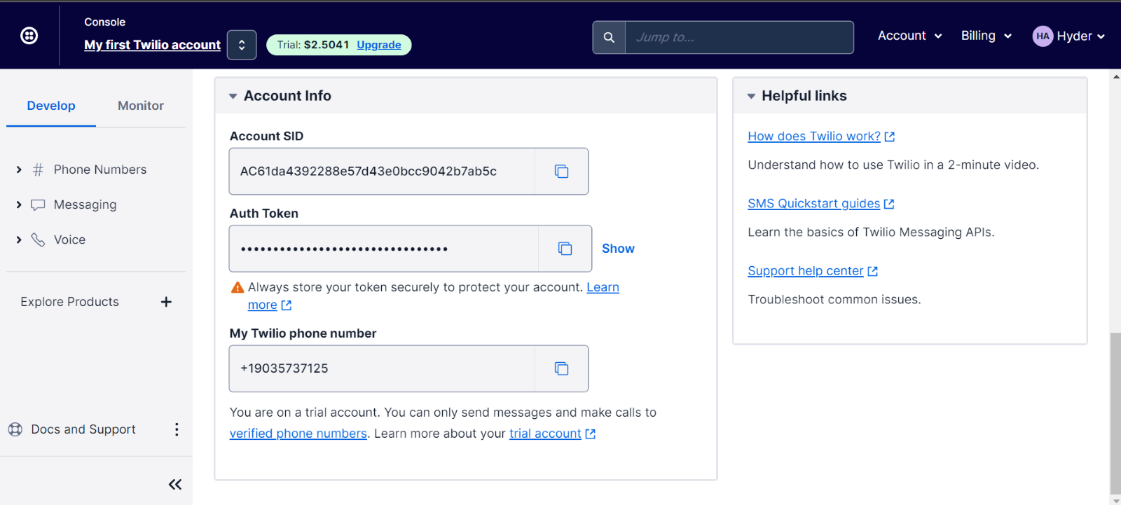Click the Twilio logo icon
The width and height of the screenshot is (1121, 505).
(x=29, y=36)
